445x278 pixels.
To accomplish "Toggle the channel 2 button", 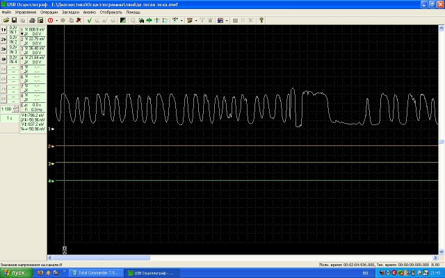I will [3, 40].
